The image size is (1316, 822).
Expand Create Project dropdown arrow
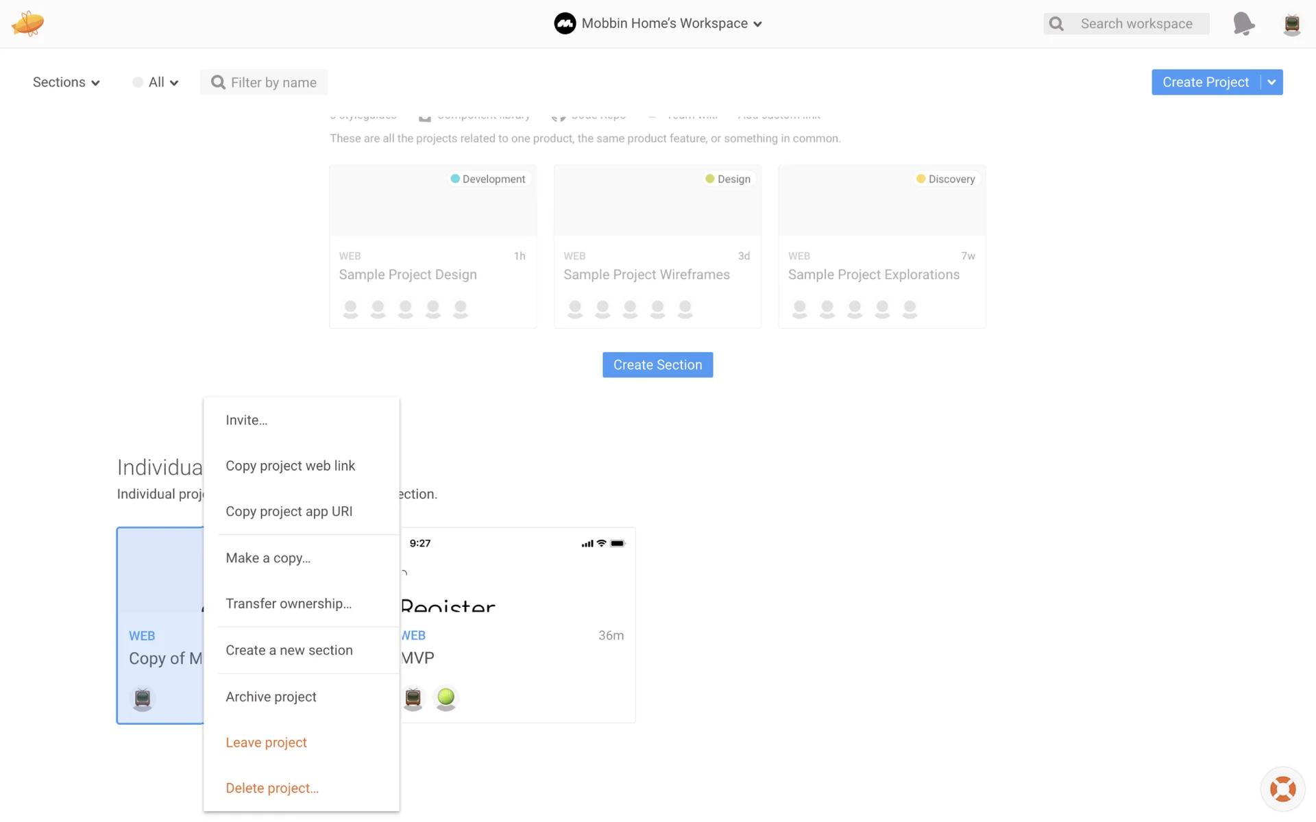(x=1271, y=82)
